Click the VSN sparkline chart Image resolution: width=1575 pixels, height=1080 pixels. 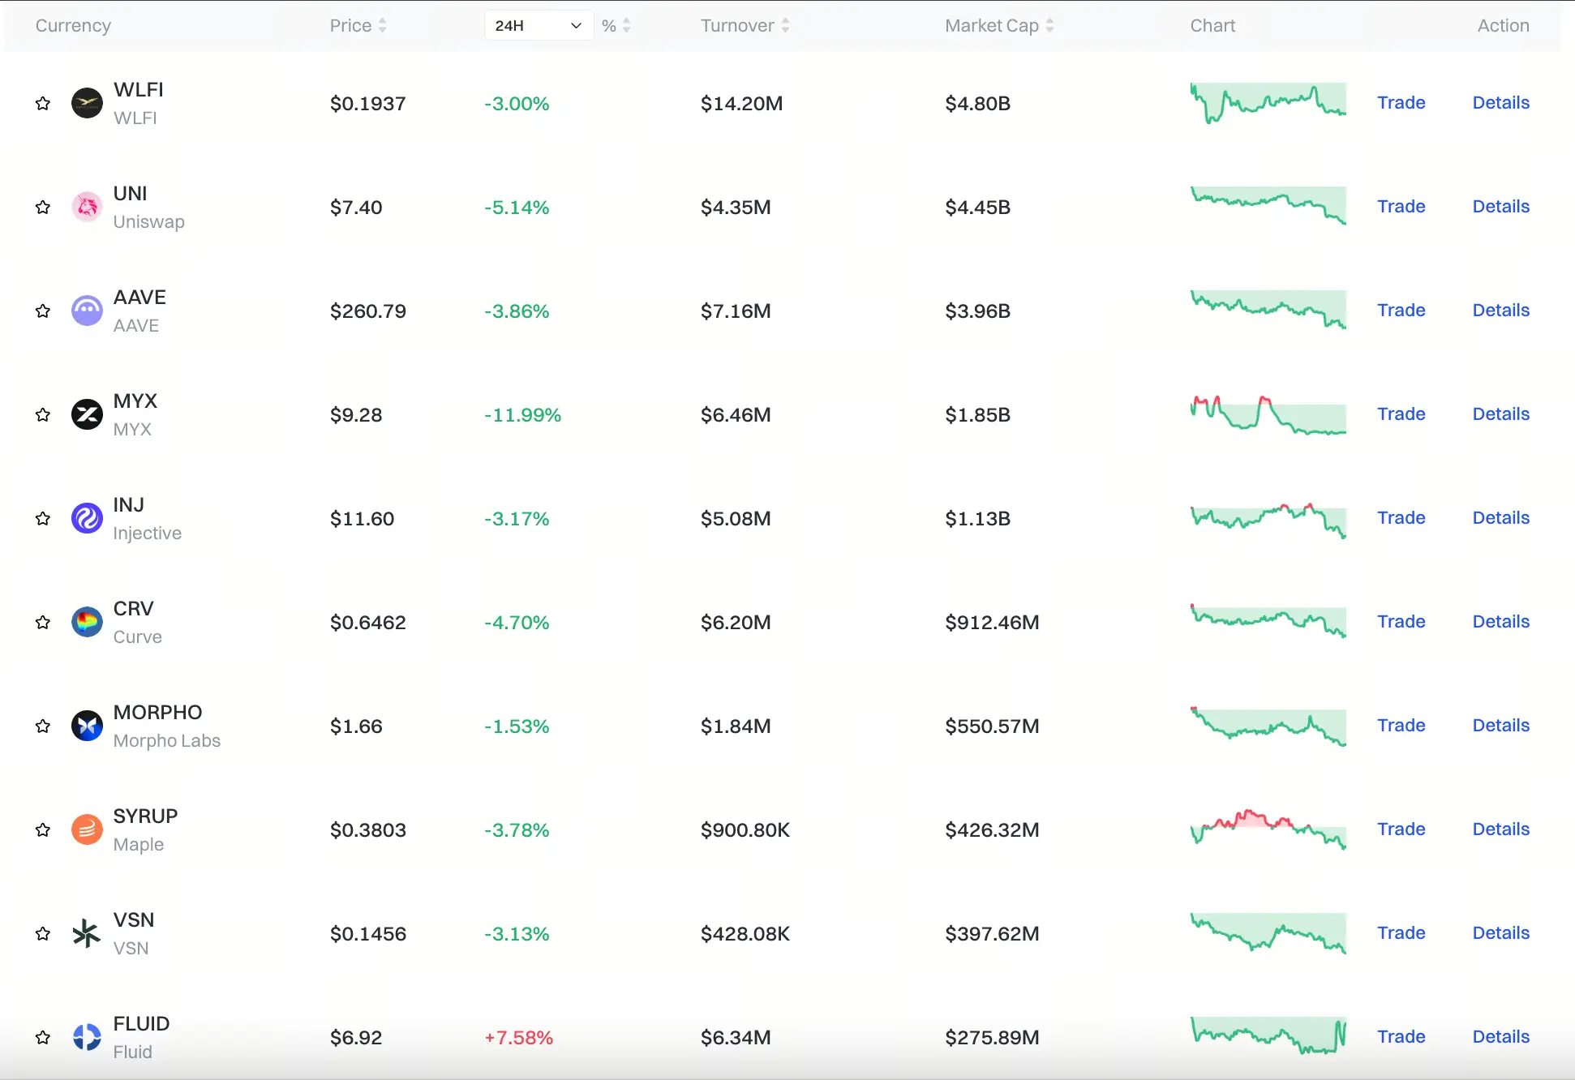pyautogui.click(x=1268, y=933)
